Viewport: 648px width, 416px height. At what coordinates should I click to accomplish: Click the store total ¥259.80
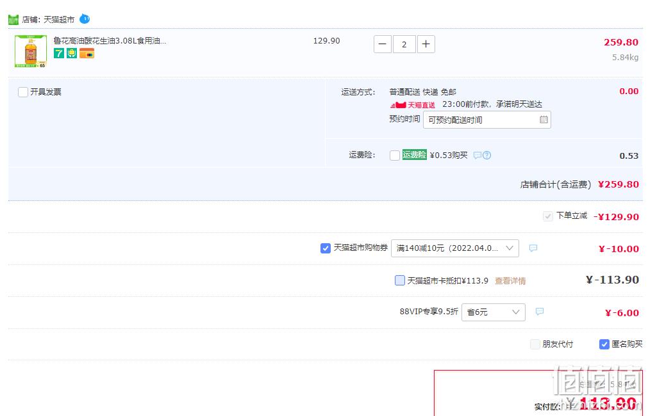point(619,184)
